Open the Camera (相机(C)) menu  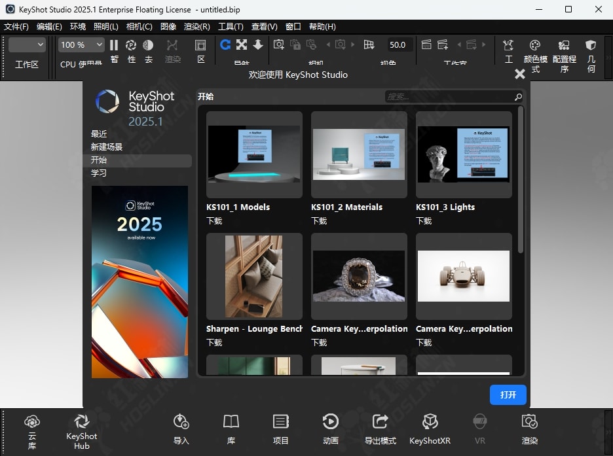[139, 27]
